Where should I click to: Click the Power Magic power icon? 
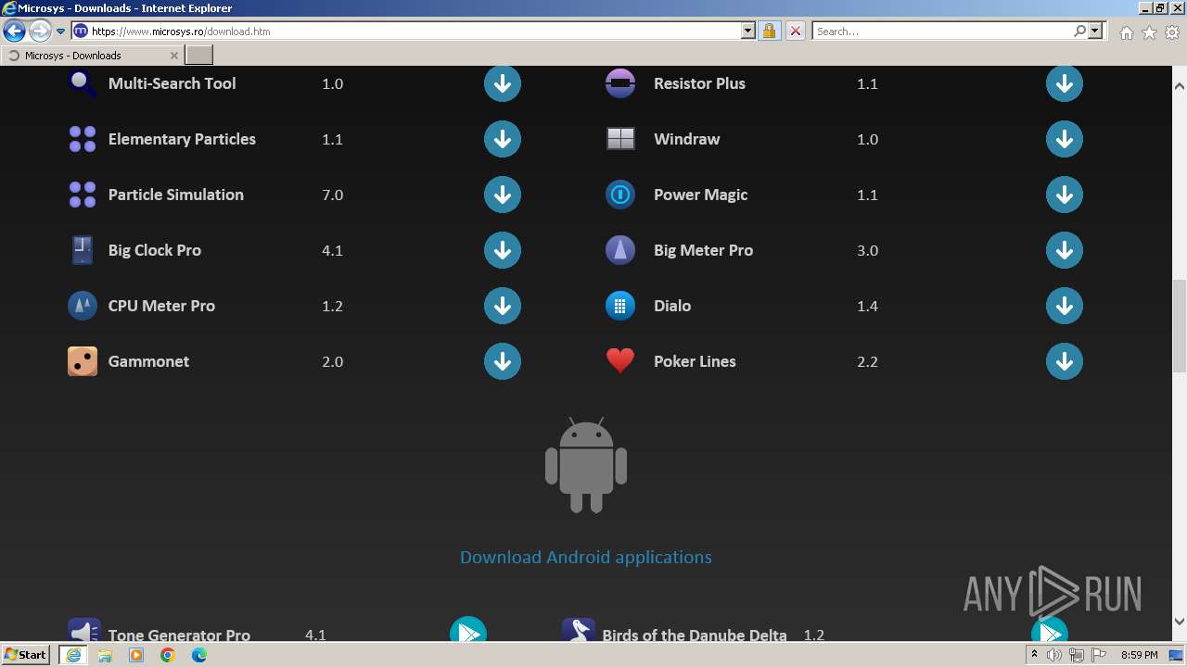point(620,195)
